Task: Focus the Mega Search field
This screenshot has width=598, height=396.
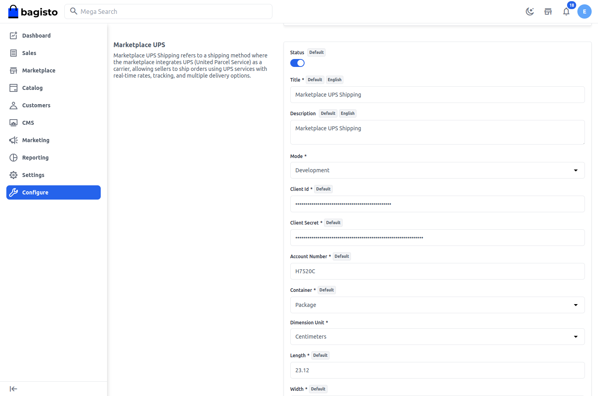Action: (x=168, y=11)
